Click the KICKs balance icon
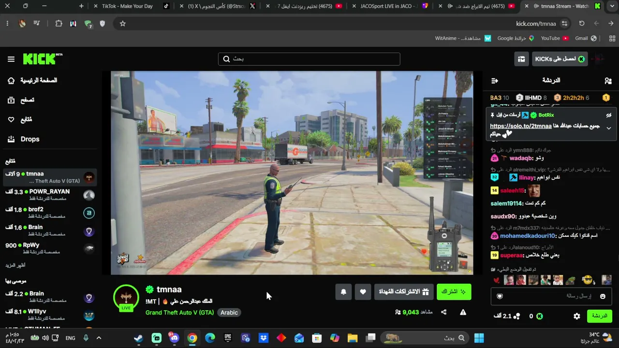 pos(540,316)
